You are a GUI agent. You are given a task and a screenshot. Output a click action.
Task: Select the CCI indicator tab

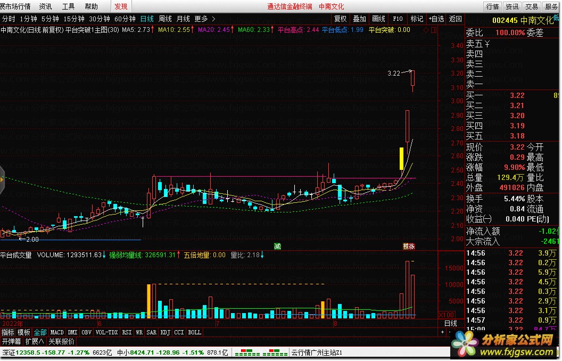coord(179,332)
